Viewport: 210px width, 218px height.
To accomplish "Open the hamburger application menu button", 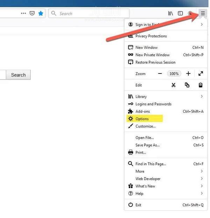I will tap(203, 13).
